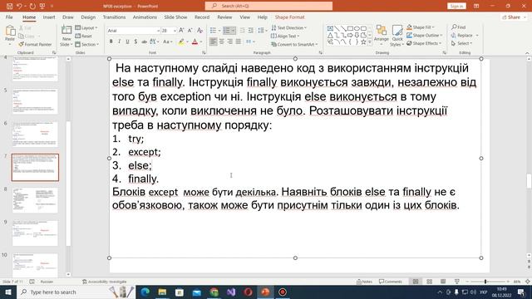Apply strikethrough formatting

144,42
